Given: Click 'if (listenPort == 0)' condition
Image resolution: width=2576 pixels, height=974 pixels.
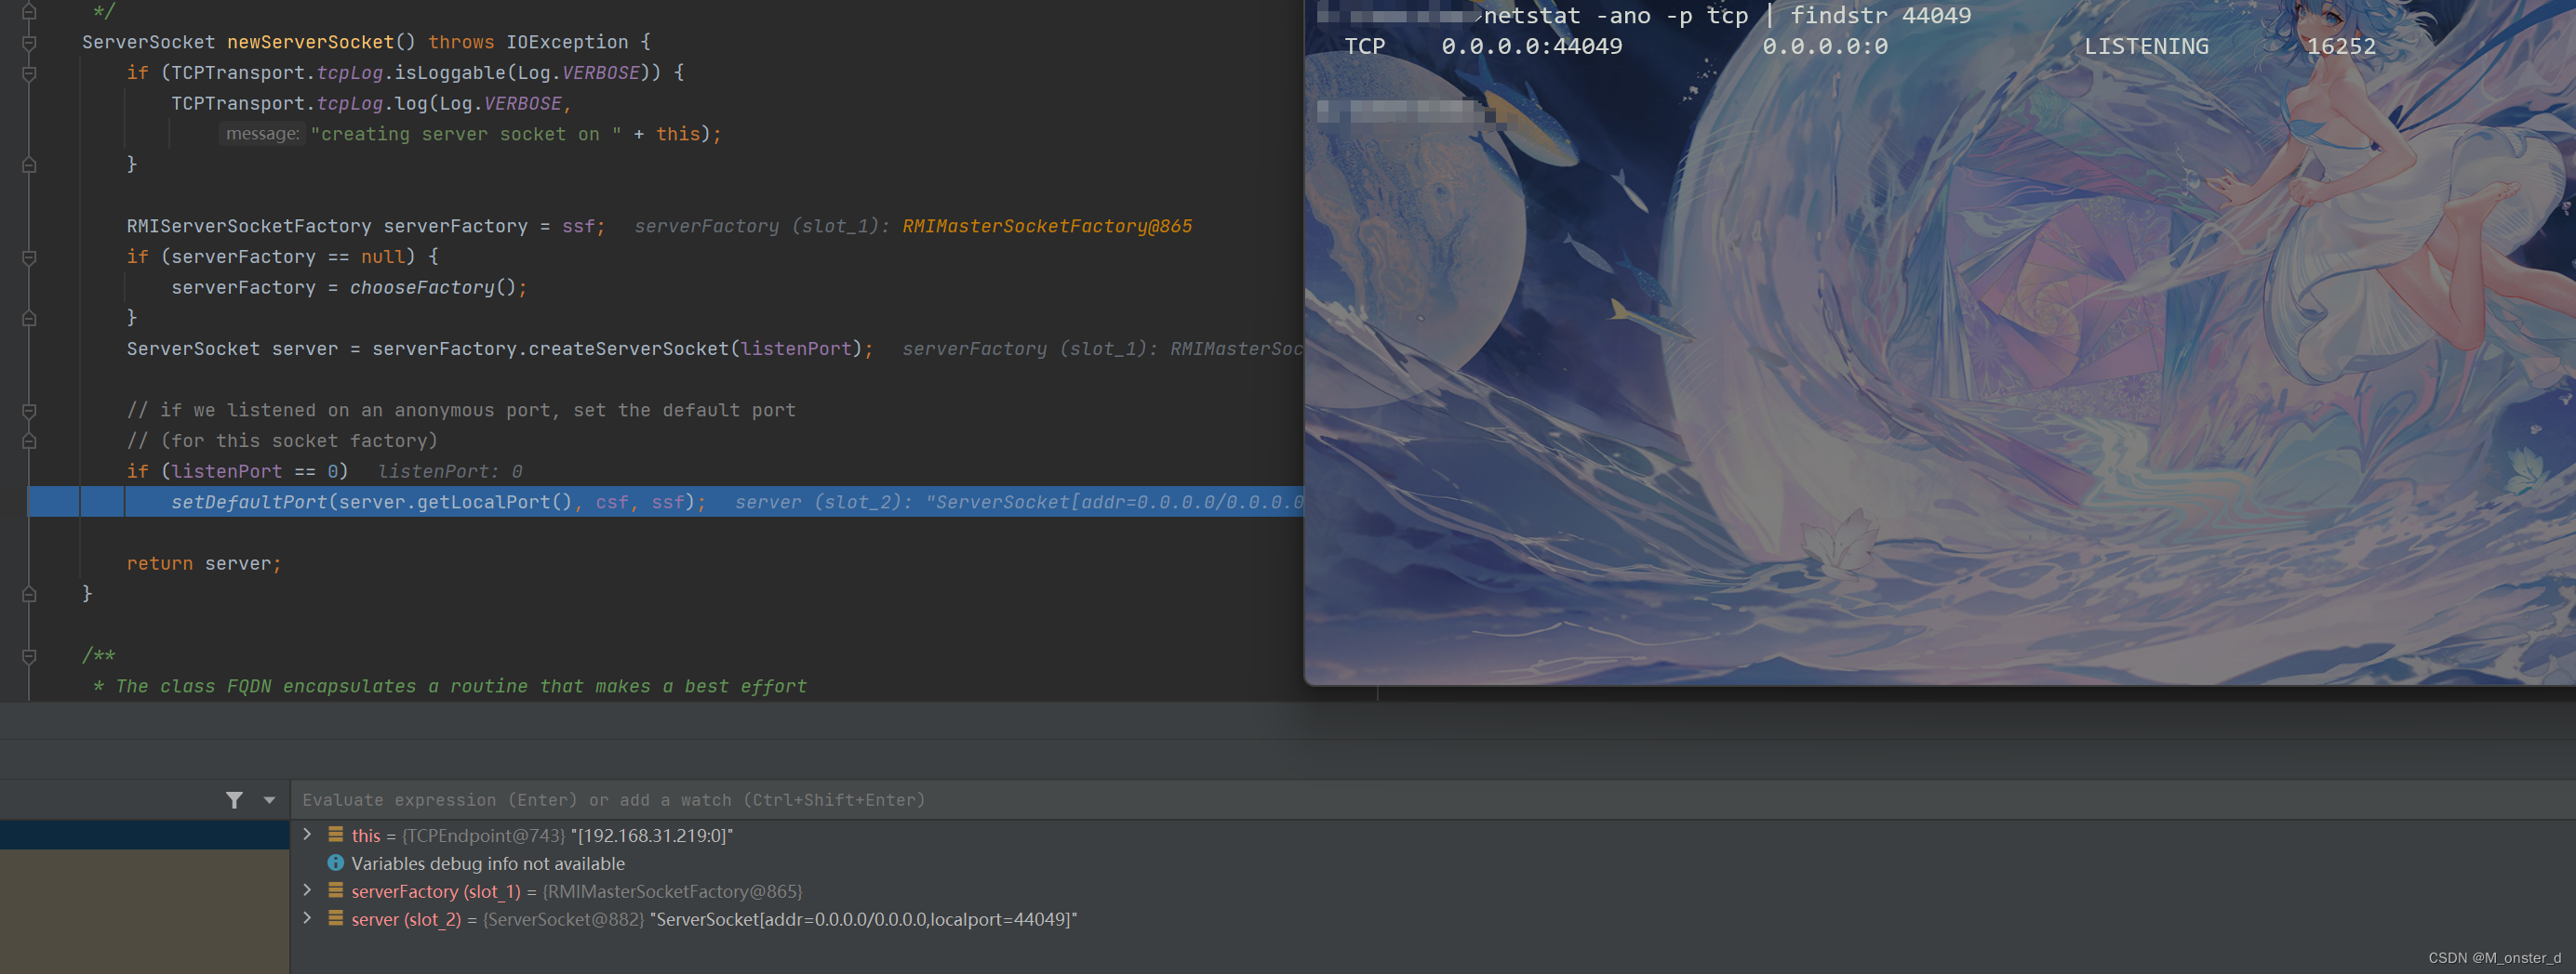Looking at the screenshot, I should 237,471.
